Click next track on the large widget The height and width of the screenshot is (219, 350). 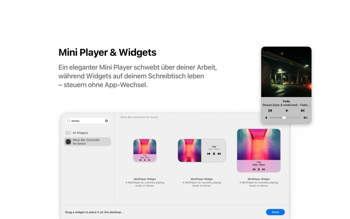pos(263,169)
